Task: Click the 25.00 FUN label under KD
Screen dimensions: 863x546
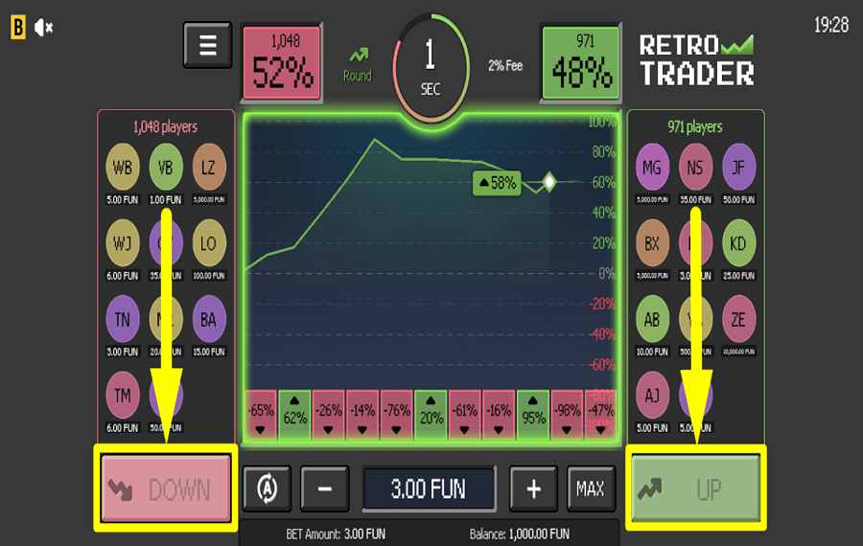Action: 738,276
